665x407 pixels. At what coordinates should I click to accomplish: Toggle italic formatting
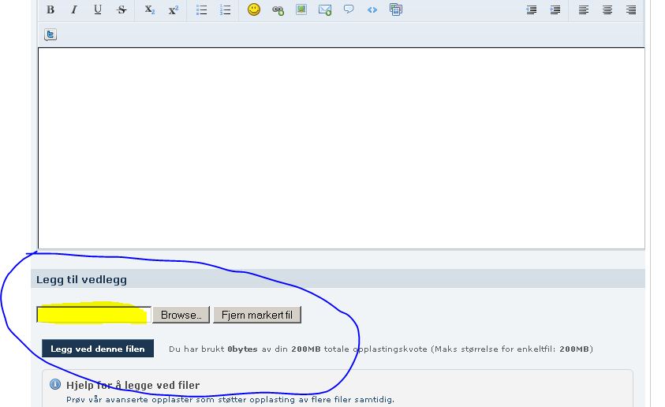point(74,9)
